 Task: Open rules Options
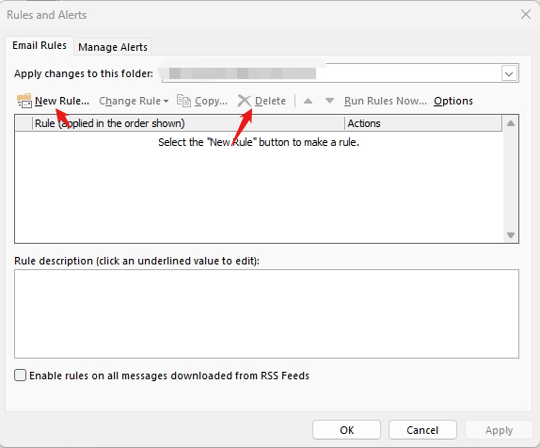(453, 101)
